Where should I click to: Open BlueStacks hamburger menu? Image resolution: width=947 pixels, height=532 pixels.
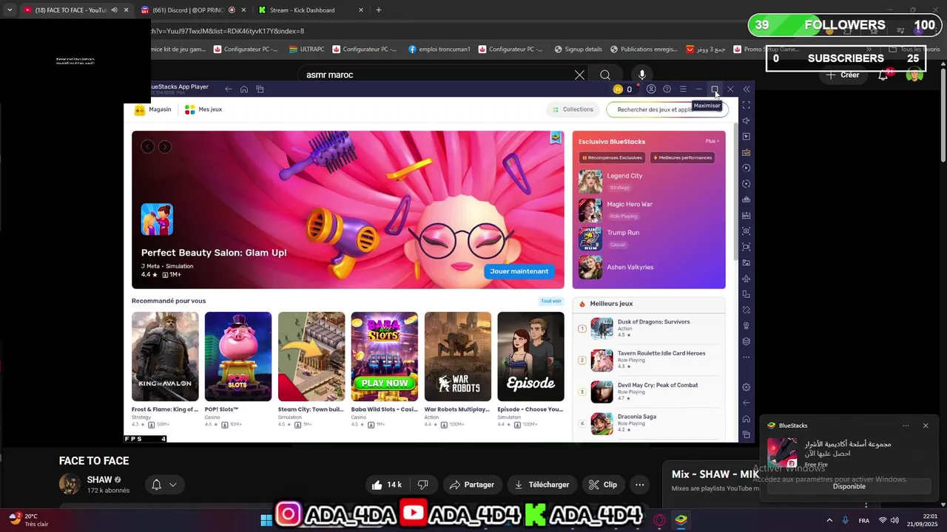(x=683, y=89)
